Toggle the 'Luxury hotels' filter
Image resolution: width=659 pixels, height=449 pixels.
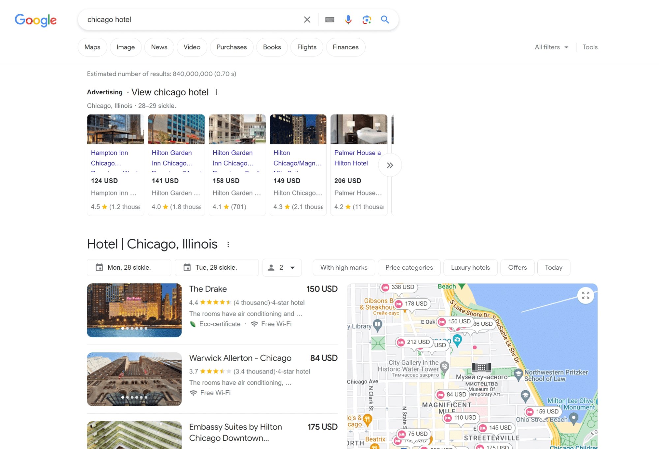pos(470,267)
